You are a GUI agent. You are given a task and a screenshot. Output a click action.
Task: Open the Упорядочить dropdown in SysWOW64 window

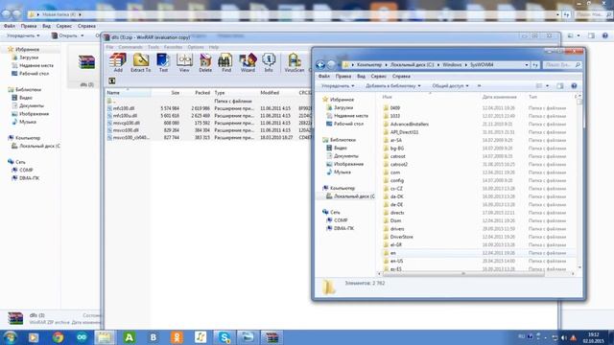tap(338, 85)
